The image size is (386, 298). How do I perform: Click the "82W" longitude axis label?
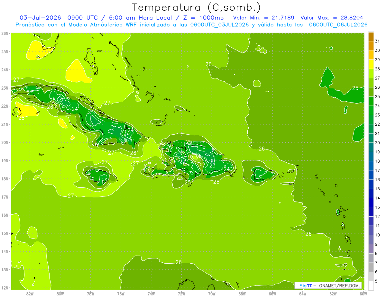(x=30, y=293)
